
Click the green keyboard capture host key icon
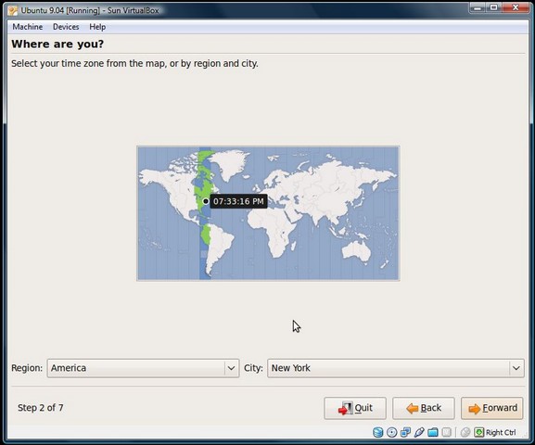(x=479, y=432)
